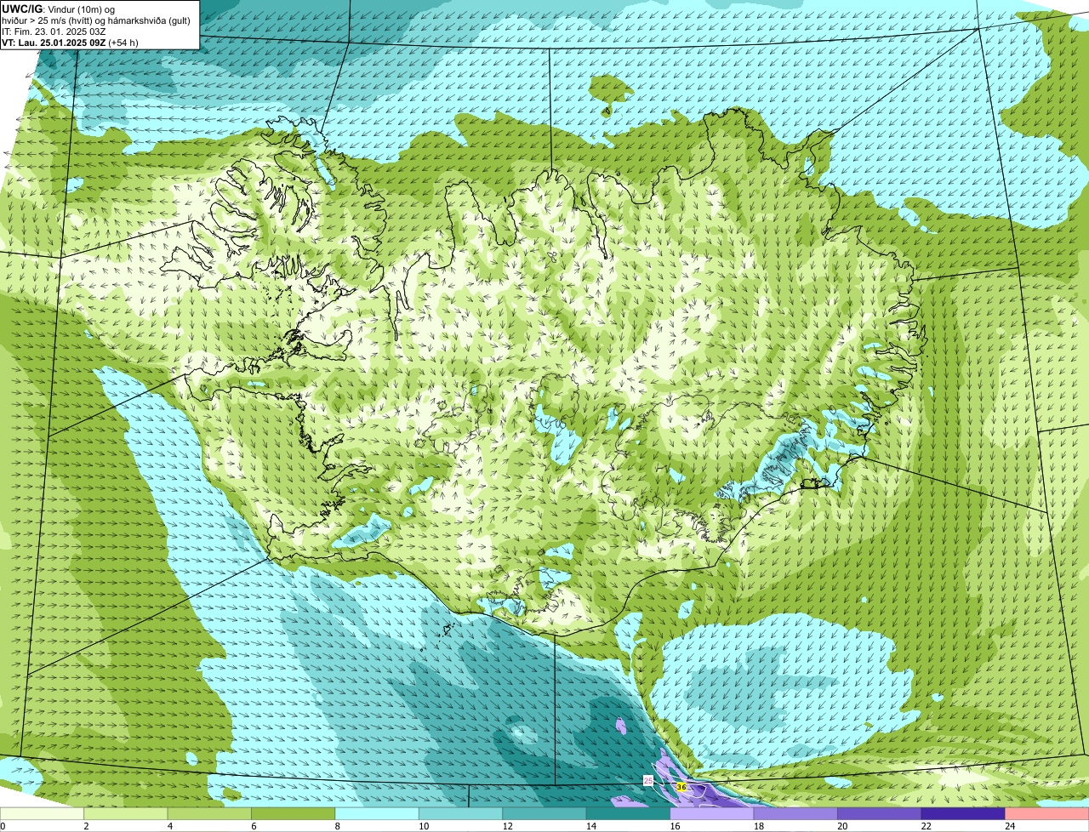This screenshot has height=832, width=1089.
Task: Click the title line "UWC/IG: Vindur (10m) og"
Action: tap(59, 9)
